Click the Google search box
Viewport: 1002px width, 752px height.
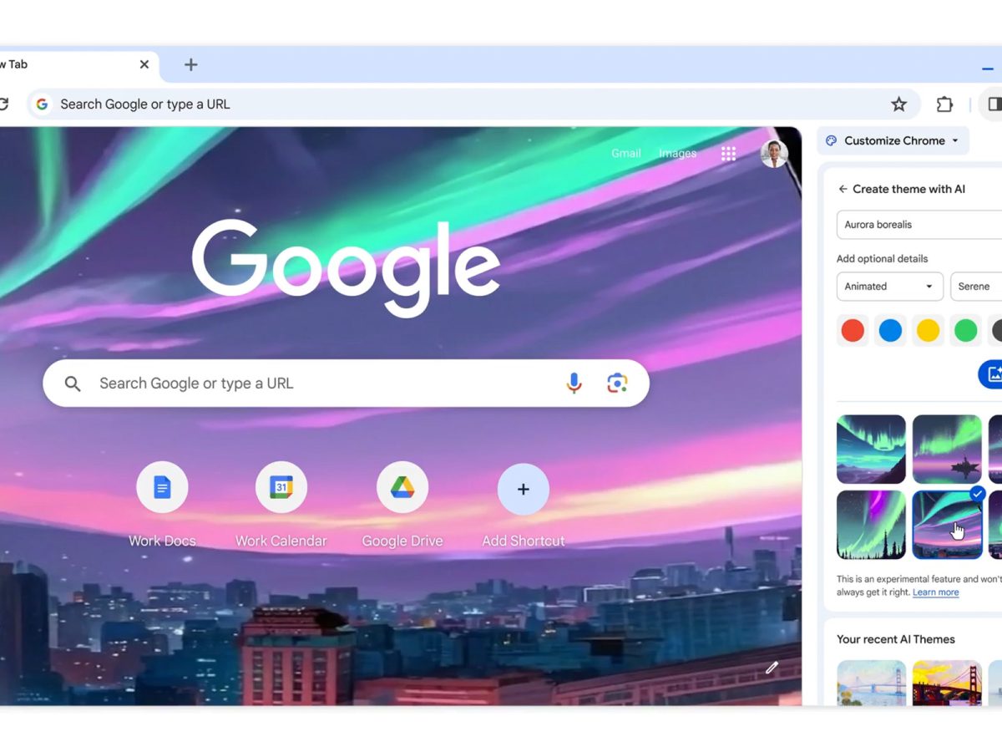[346, 384]
